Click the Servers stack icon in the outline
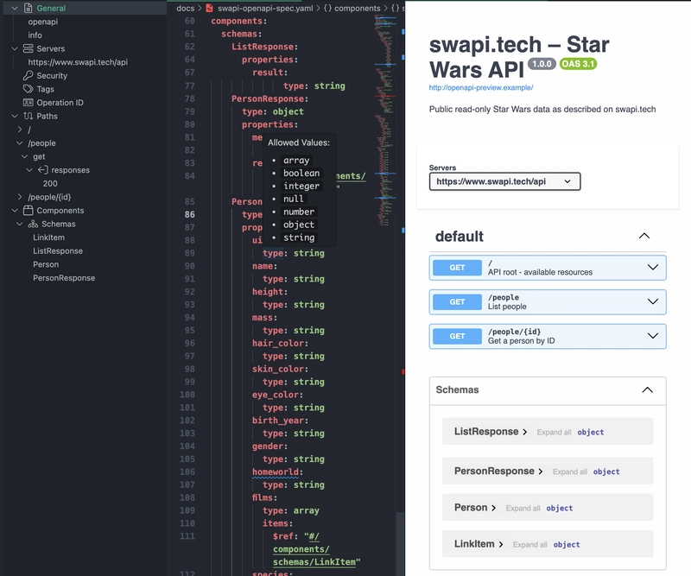 [29, 48]
